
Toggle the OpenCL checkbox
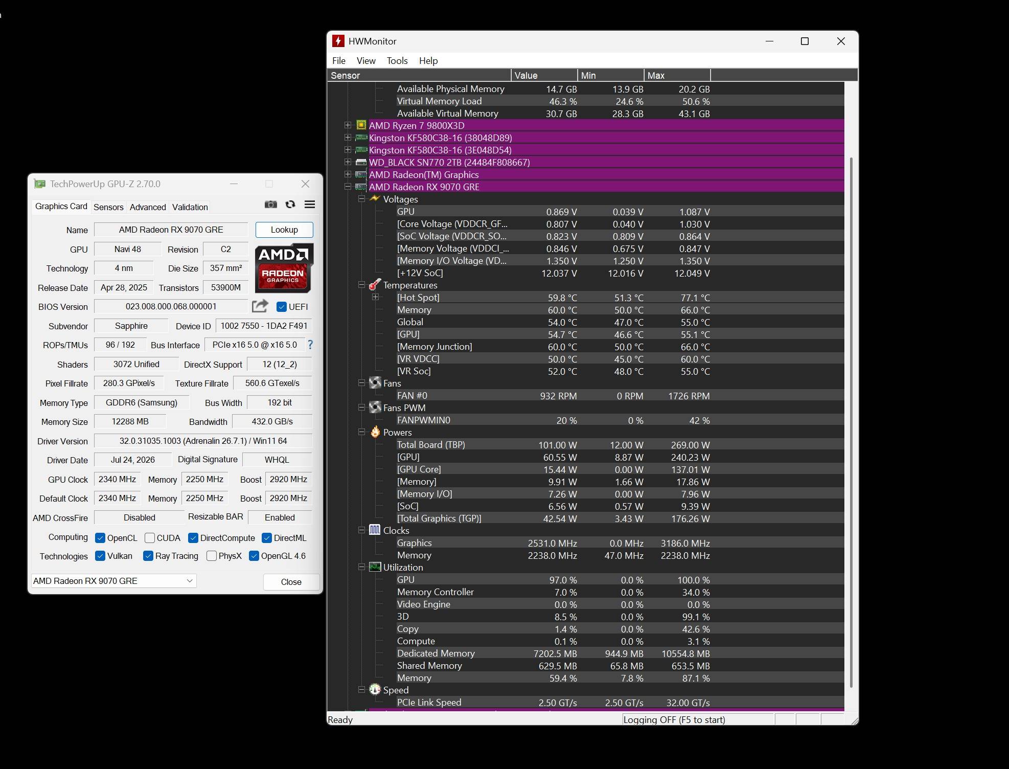click(x=100, y=538)
